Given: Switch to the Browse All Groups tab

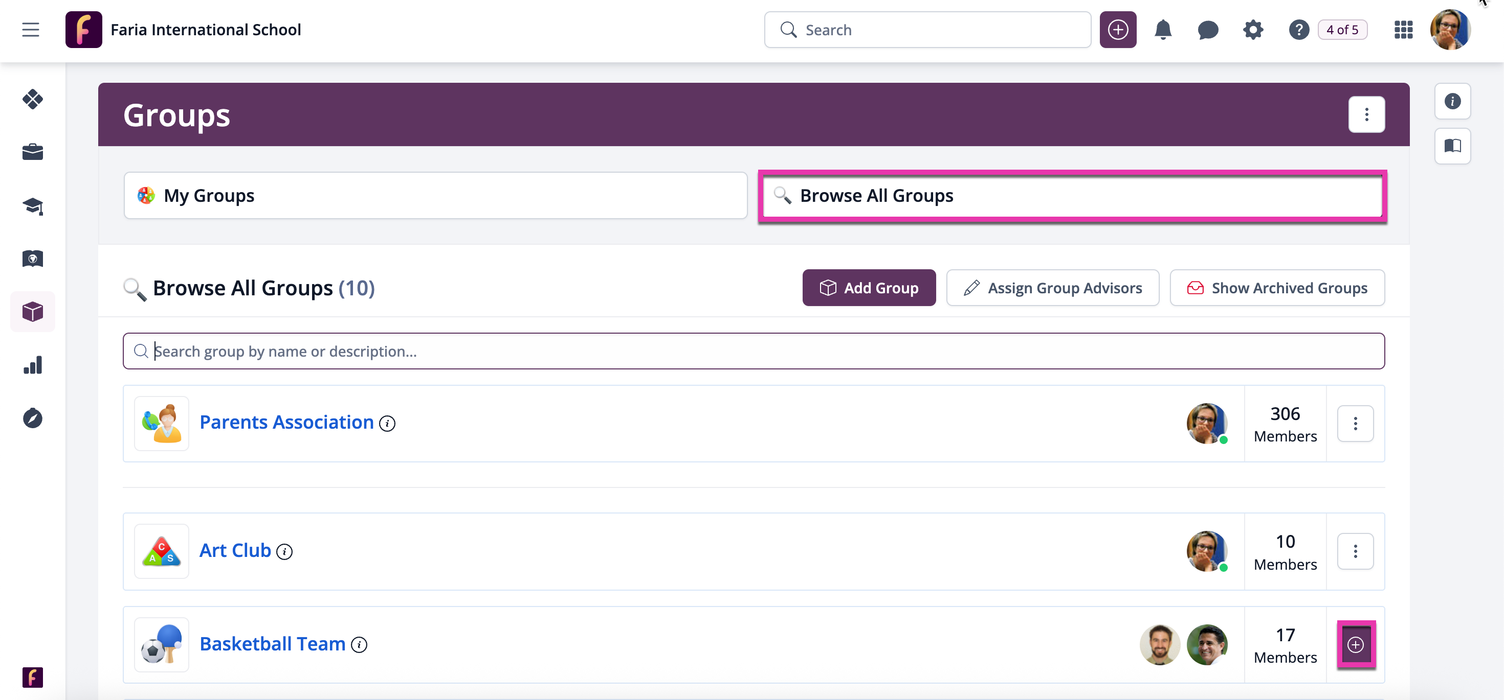Looking at the screenshot, I should (1072, 196).
